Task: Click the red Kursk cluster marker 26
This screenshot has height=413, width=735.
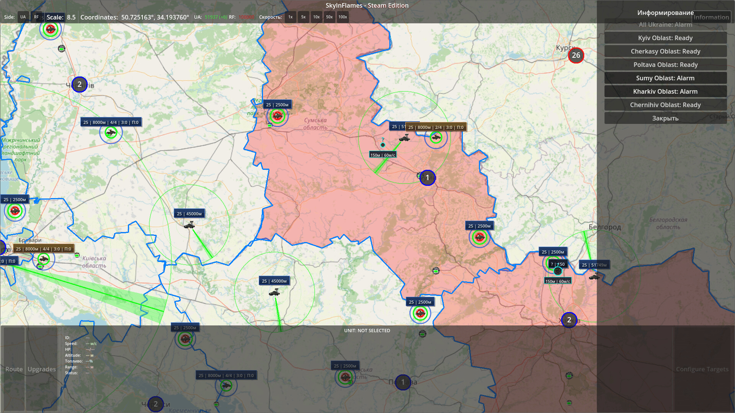Action: pos(576,55)
